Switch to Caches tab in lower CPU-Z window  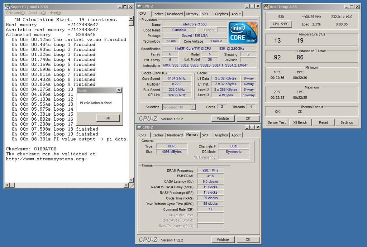point(158,135)
